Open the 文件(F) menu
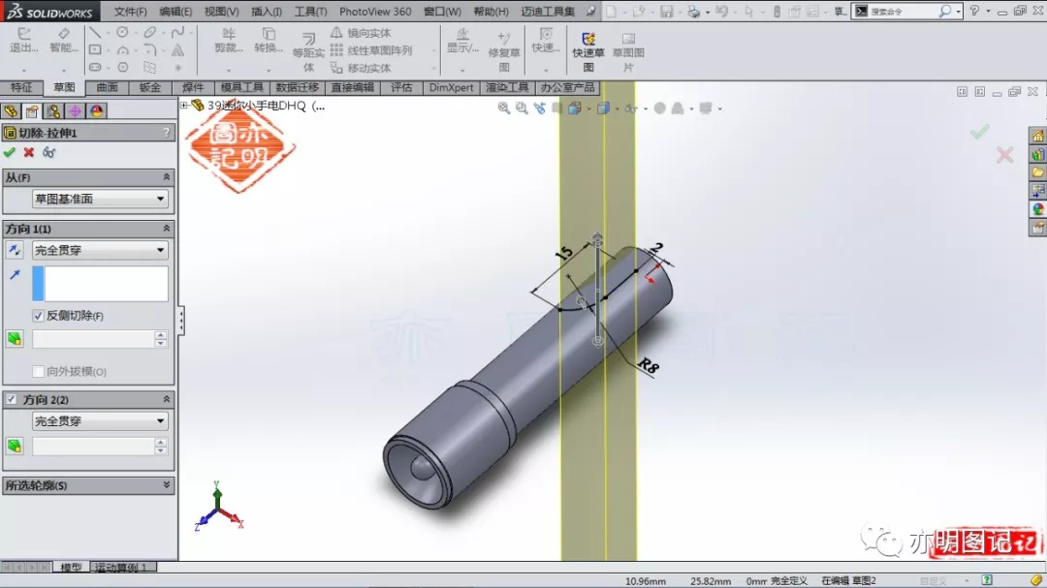The height and width of the screenshot is (588, 1047). click(x=130, y=12)
